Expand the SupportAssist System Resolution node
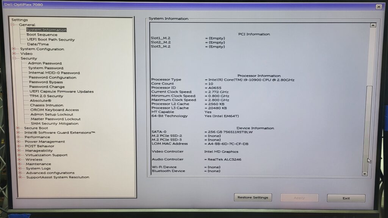 coord(20,177)
